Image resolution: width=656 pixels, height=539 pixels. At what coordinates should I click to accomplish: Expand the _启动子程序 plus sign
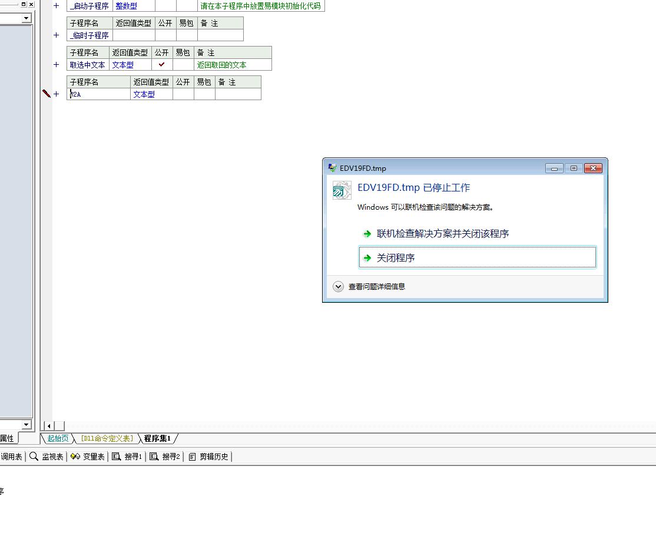56,5
